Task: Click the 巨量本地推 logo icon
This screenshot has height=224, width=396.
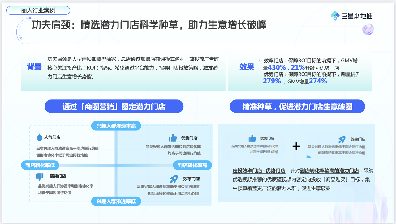Action: click(x=335, y=16)
